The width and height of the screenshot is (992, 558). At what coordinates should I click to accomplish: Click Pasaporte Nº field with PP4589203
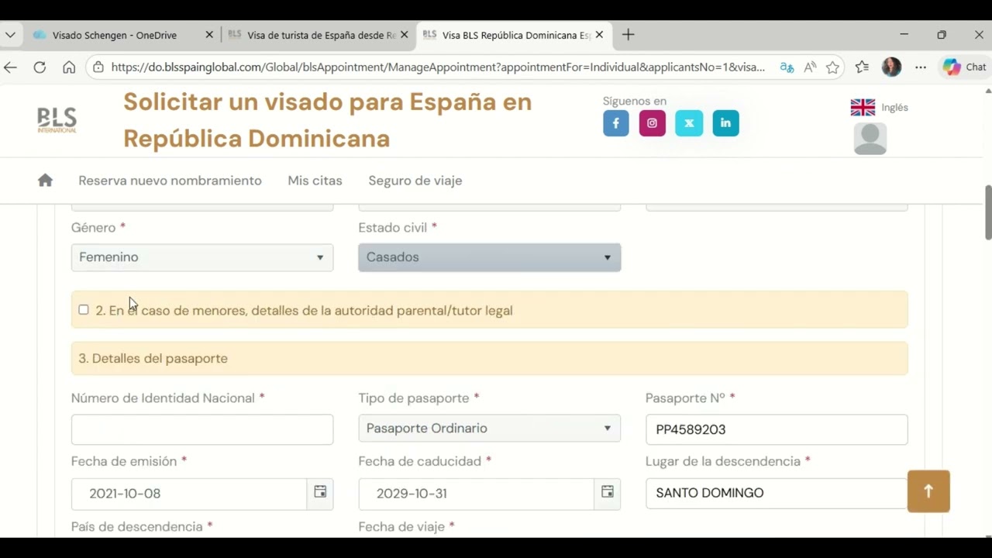click(777, 429)
